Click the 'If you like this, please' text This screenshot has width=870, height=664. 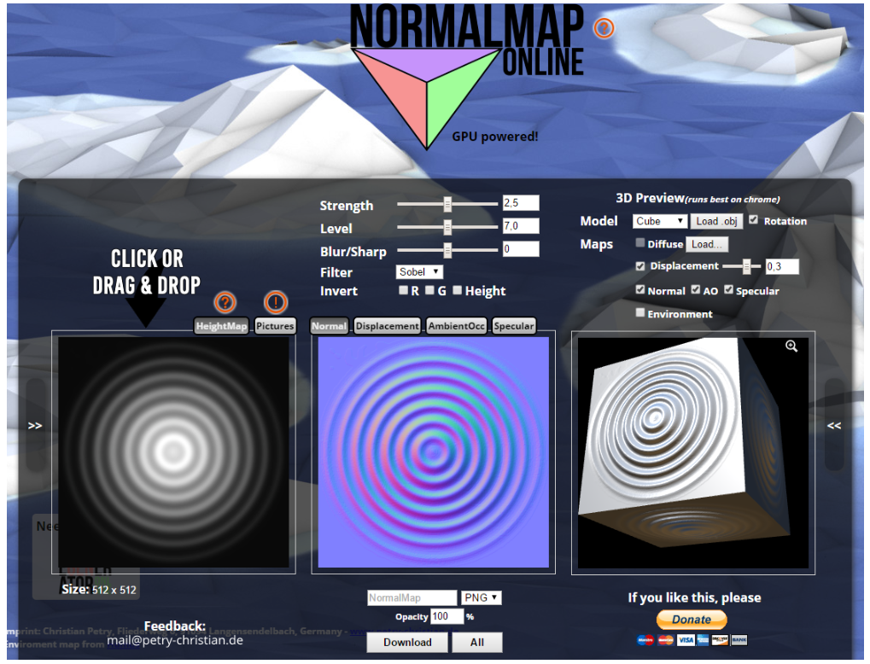pyautogui.click(x=694, y=597)
